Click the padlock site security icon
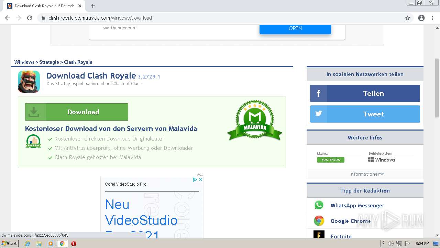Viewport: 440px width, 248px height. pos(43,18)
